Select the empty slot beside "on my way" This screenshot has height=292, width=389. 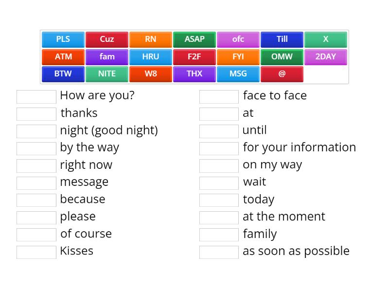tap(219, 165)
